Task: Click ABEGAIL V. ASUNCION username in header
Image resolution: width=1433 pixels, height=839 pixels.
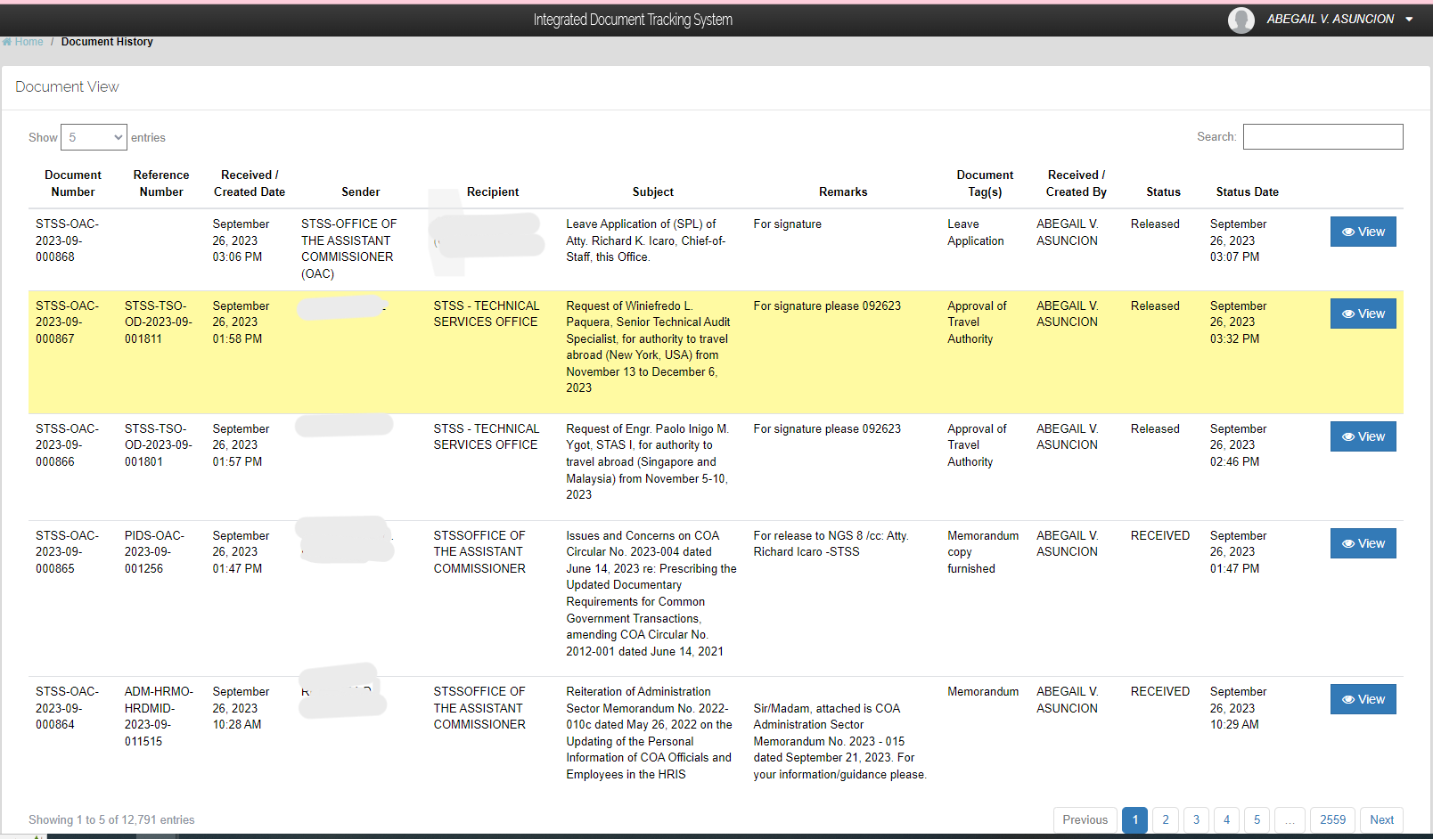Action: (x=1331, y=19)
